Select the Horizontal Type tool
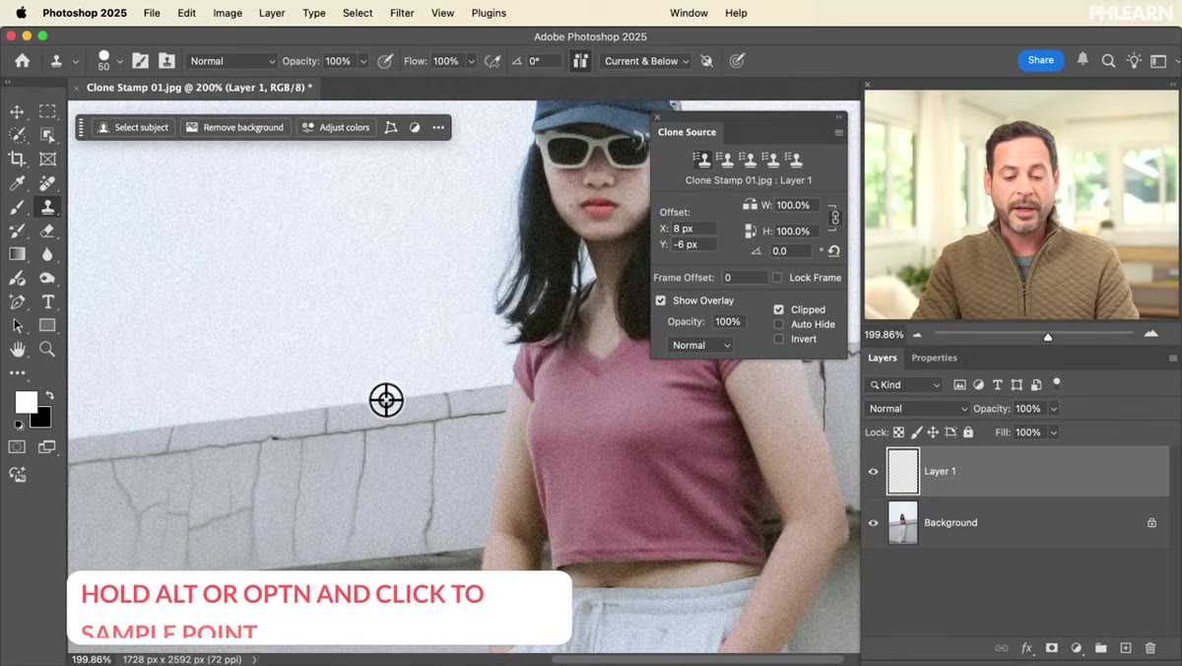 point(47,301)
